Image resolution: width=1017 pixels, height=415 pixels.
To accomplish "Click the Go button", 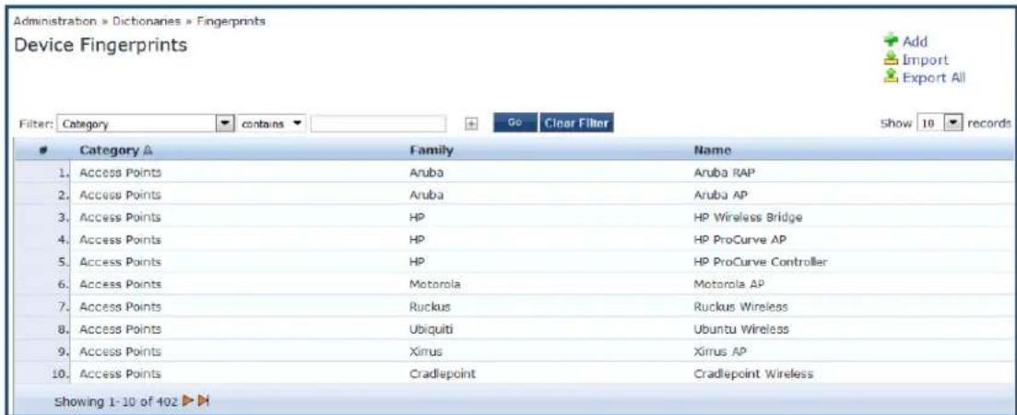I will [514, 123].
